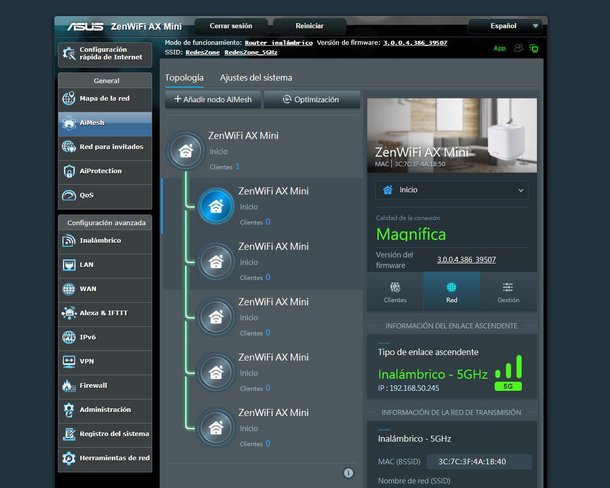
Task: Open AiProtection shield lock icon
Action: (x=69, y=171)
